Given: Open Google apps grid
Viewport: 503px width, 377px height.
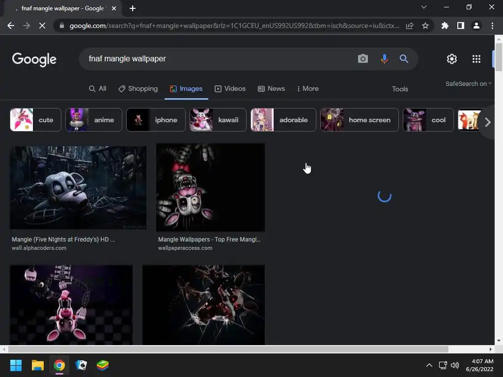Looking at the screenshot, I should point(476,59).
